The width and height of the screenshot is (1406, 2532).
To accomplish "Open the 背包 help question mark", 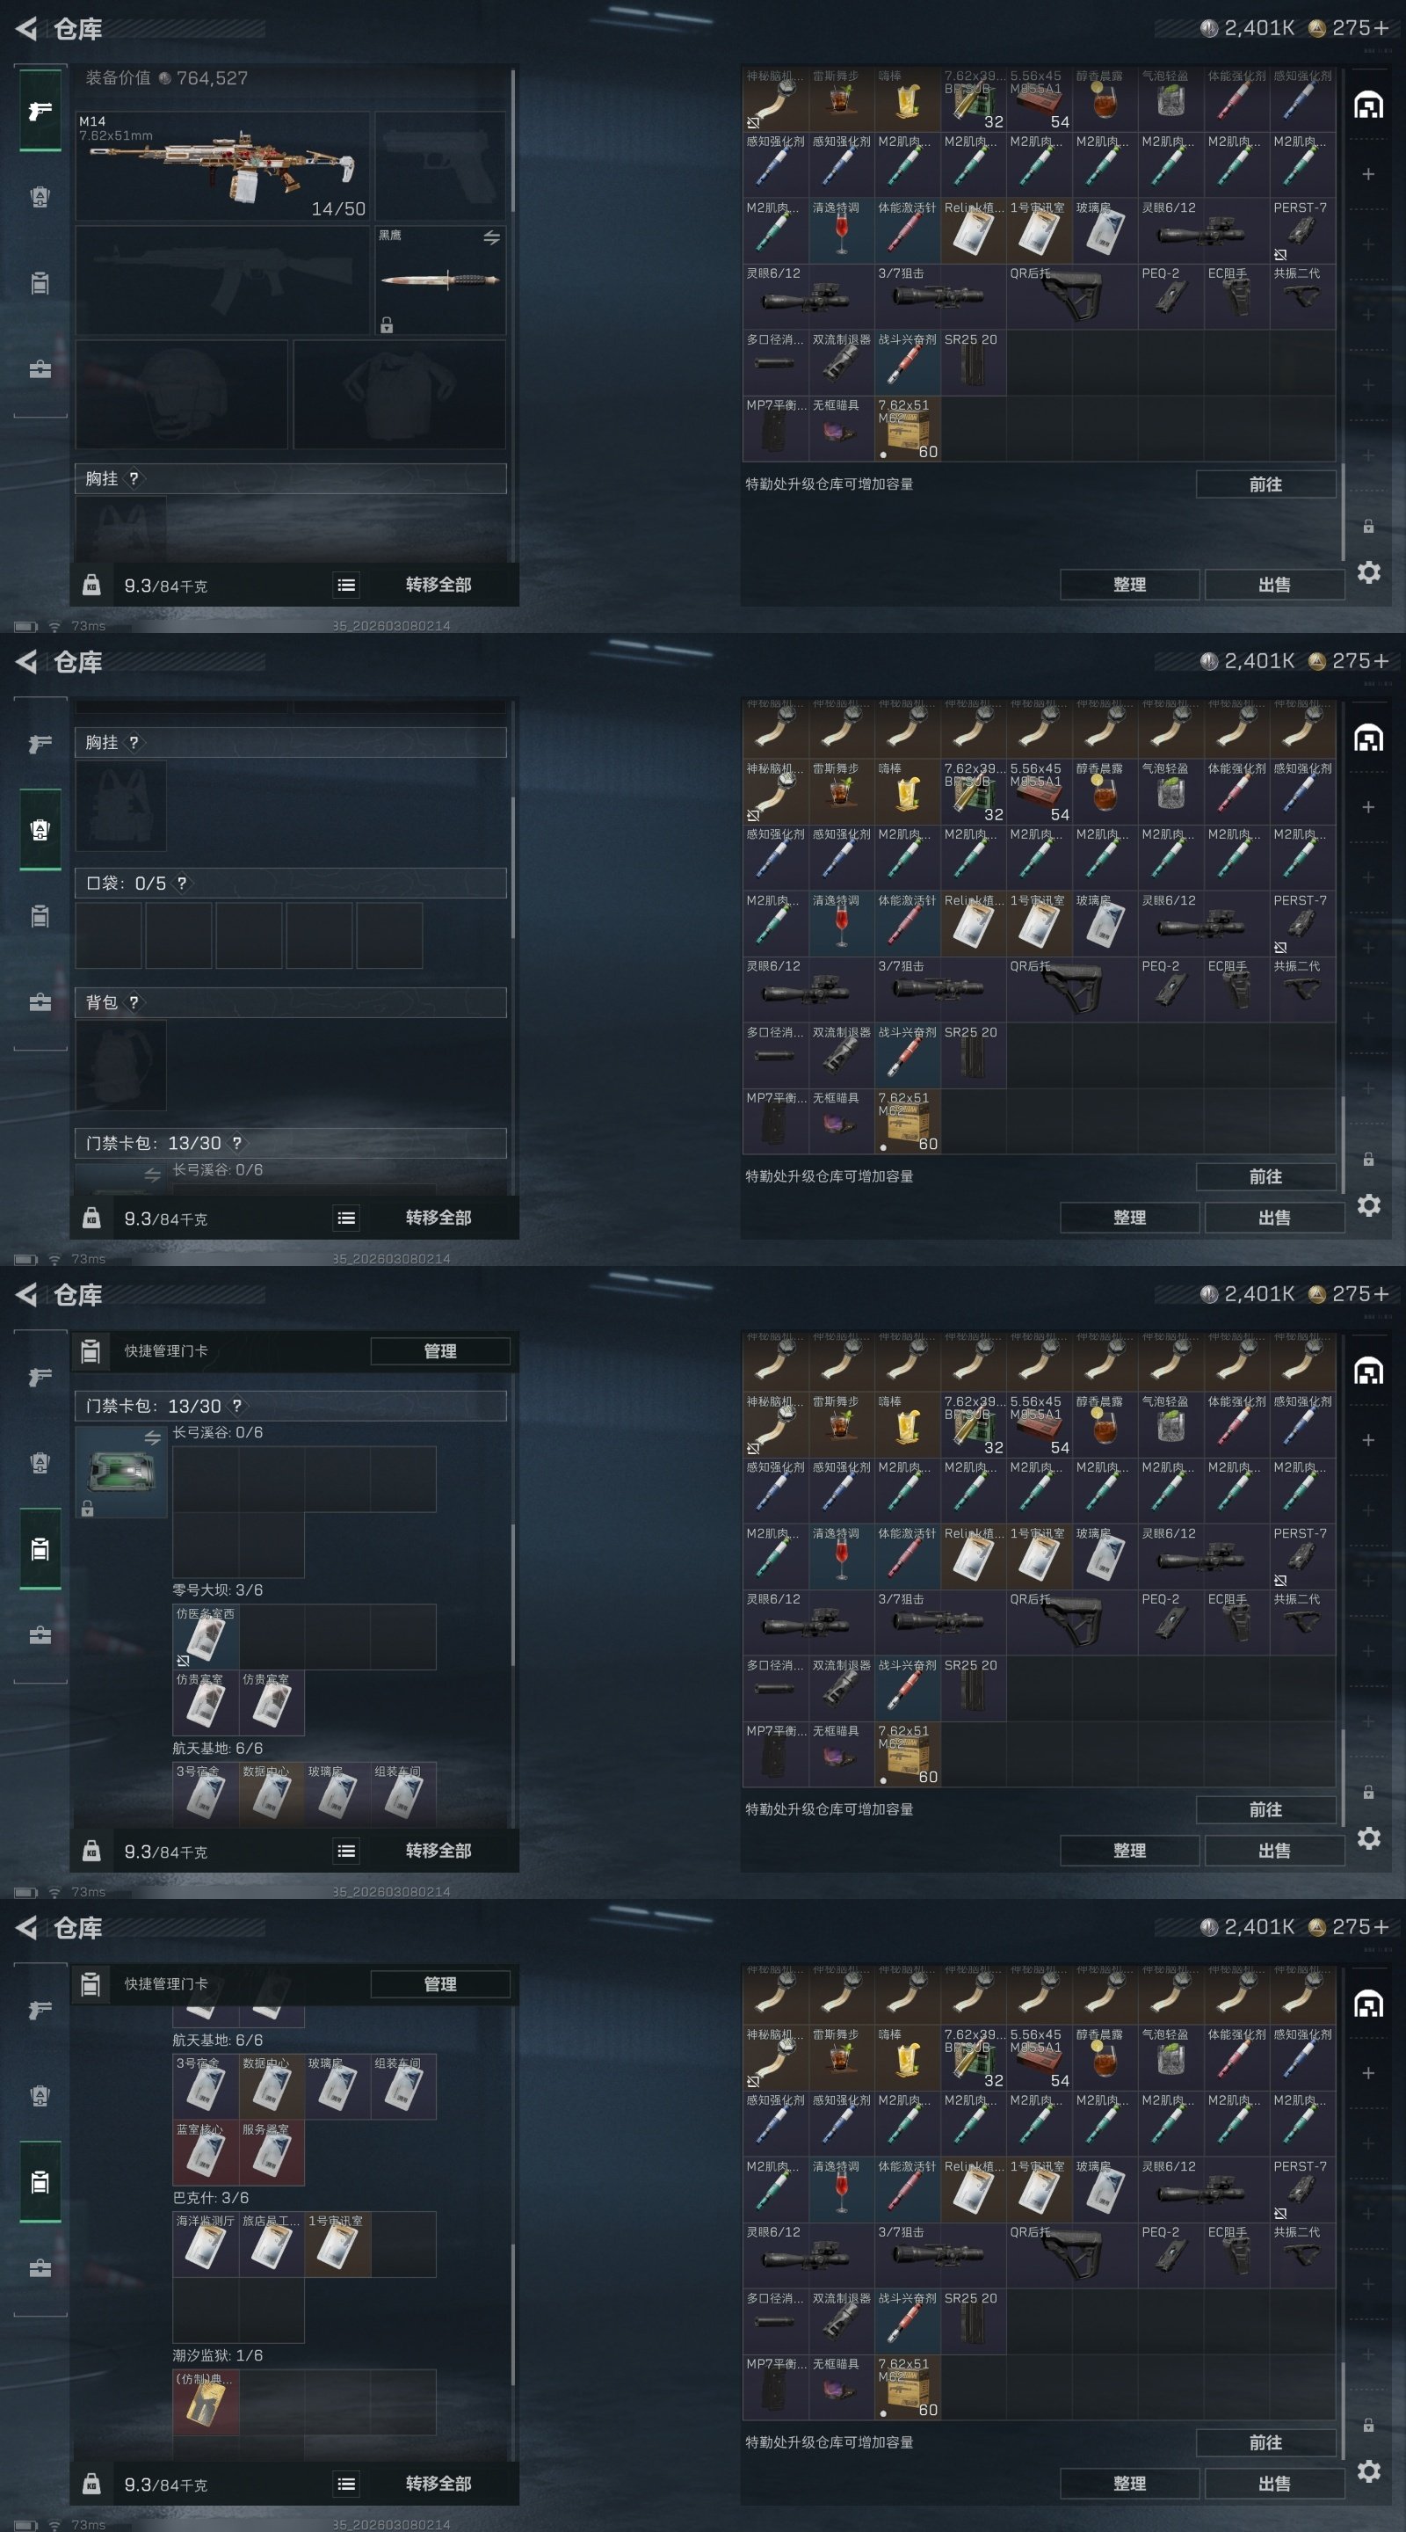I will coord(134,1001).
